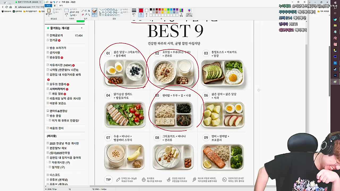The image size is (340, 191).
Task: Open 2025 한글날 특설 게시판
Action: coord(64,143)
